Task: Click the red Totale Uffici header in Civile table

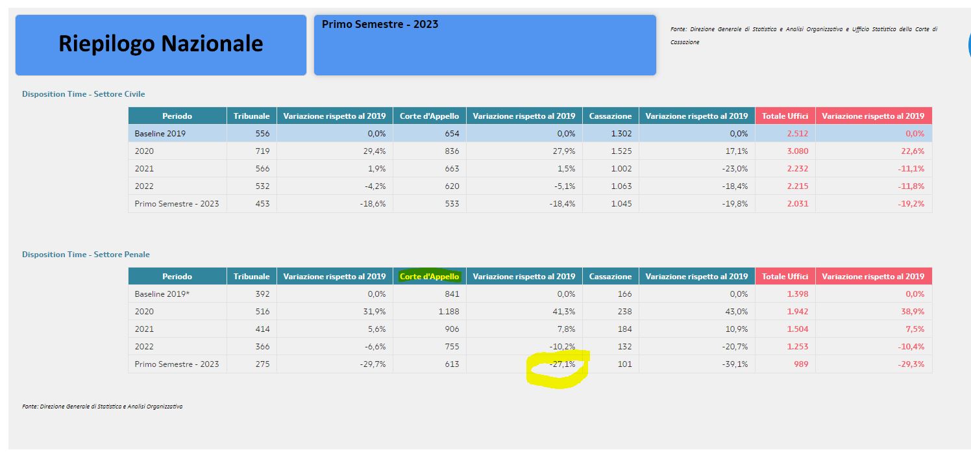Action: (x=785, y=116)
